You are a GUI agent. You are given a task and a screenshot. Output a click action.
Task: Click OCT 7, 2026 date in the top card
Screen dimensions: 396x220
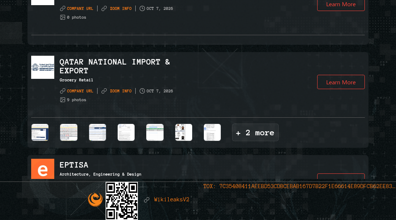coord(159,8)
